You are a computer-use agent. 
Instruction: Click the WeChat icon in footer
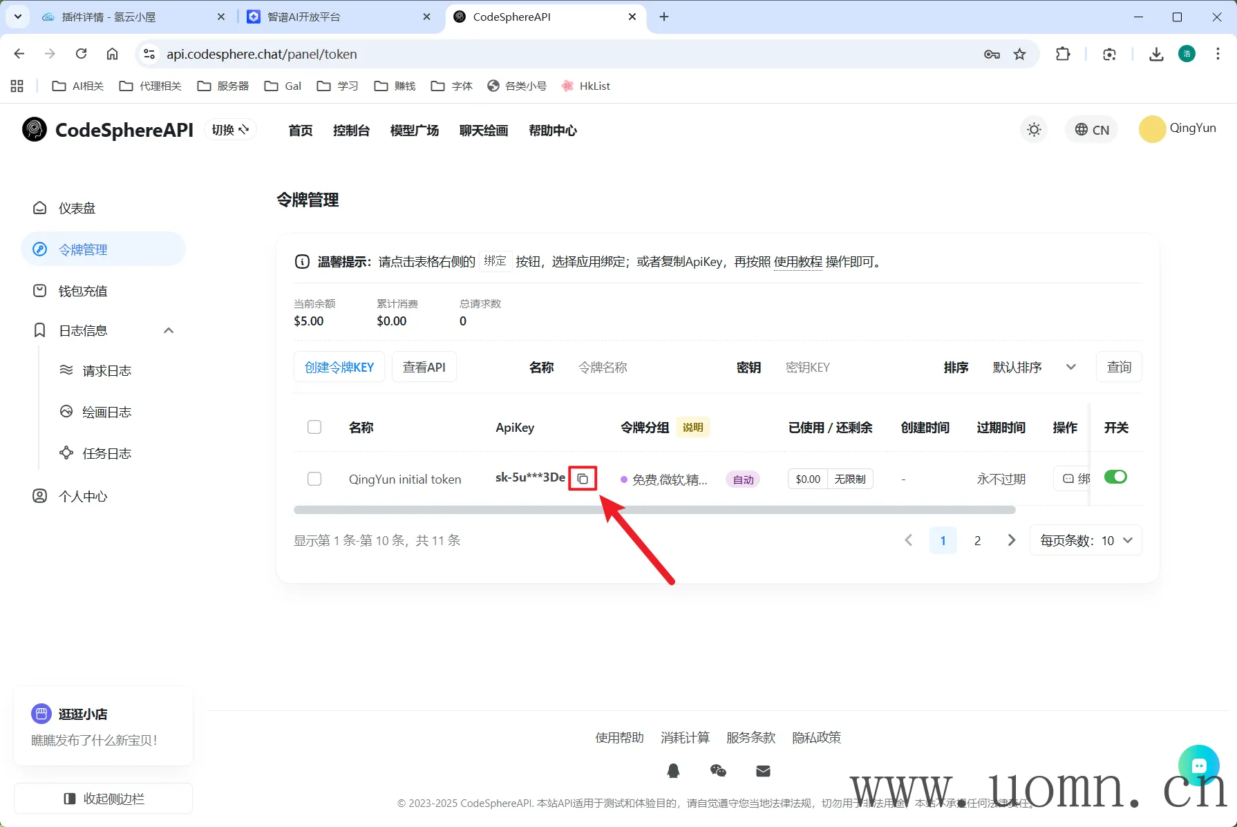718,771
